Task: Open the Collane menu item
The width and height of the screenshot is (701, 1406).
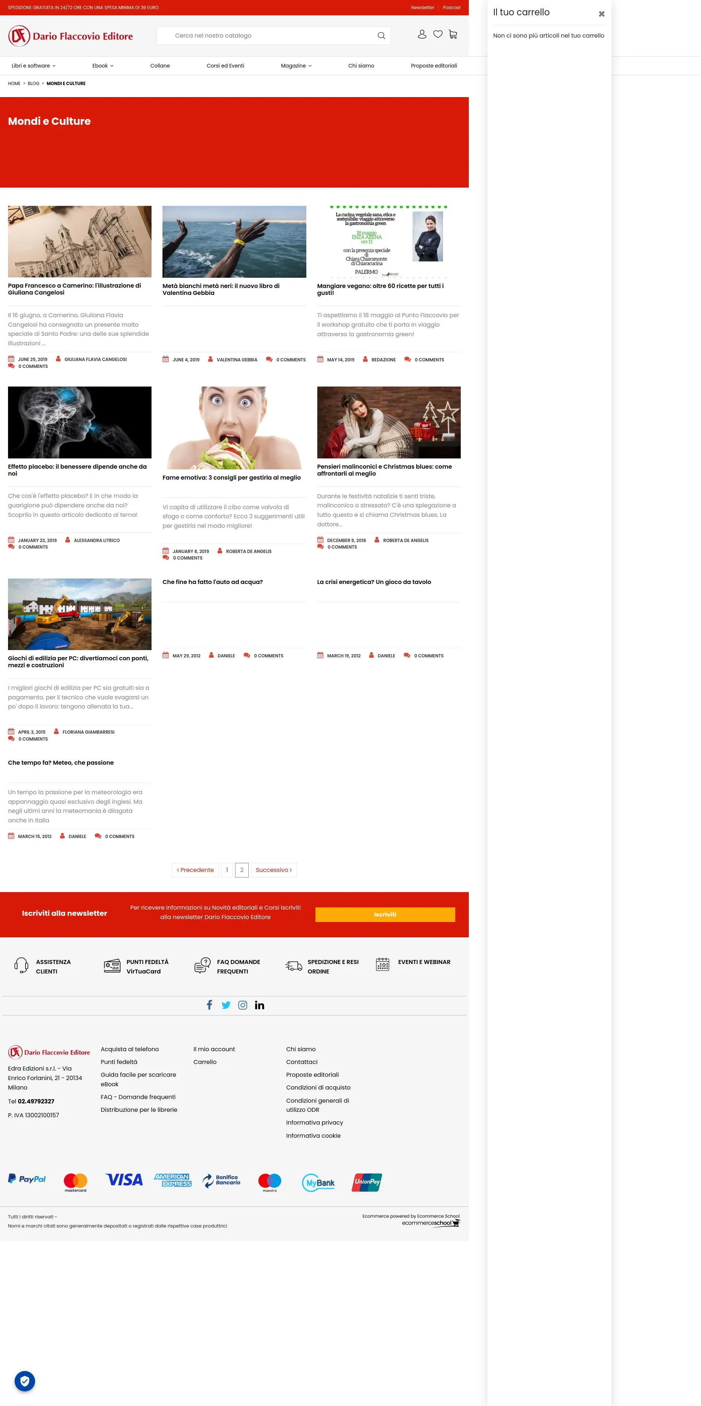Action: coord(160,65)
